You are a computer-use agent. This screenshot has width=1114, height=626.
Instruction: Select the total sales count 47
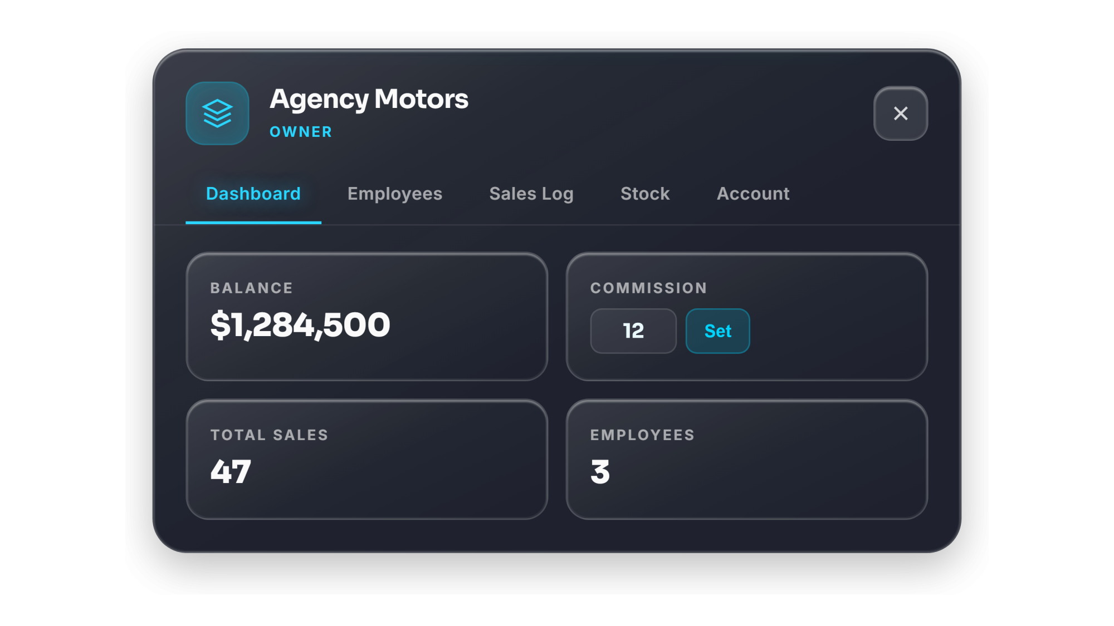tap(231, 472)
